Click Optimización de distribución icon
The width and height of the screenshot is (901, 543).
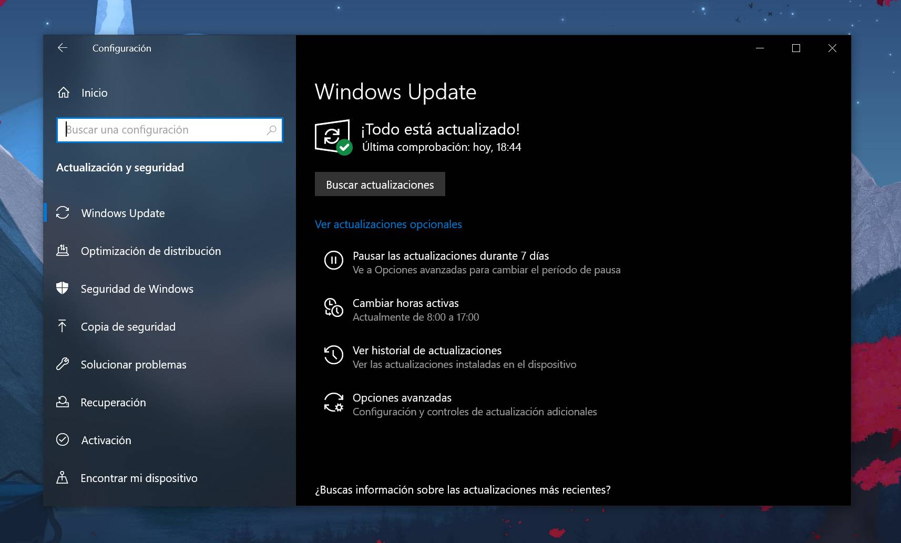coord(63,250)
